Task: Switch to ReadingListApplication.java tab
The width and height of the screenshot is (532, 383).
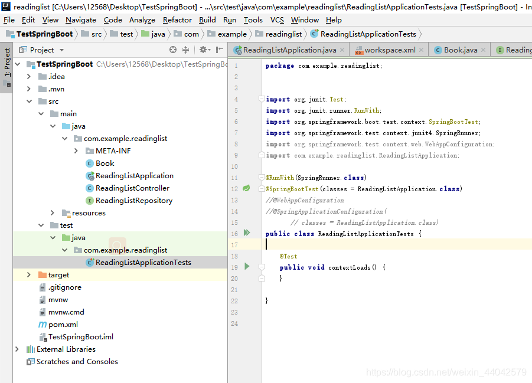Action: pos(289,50)
